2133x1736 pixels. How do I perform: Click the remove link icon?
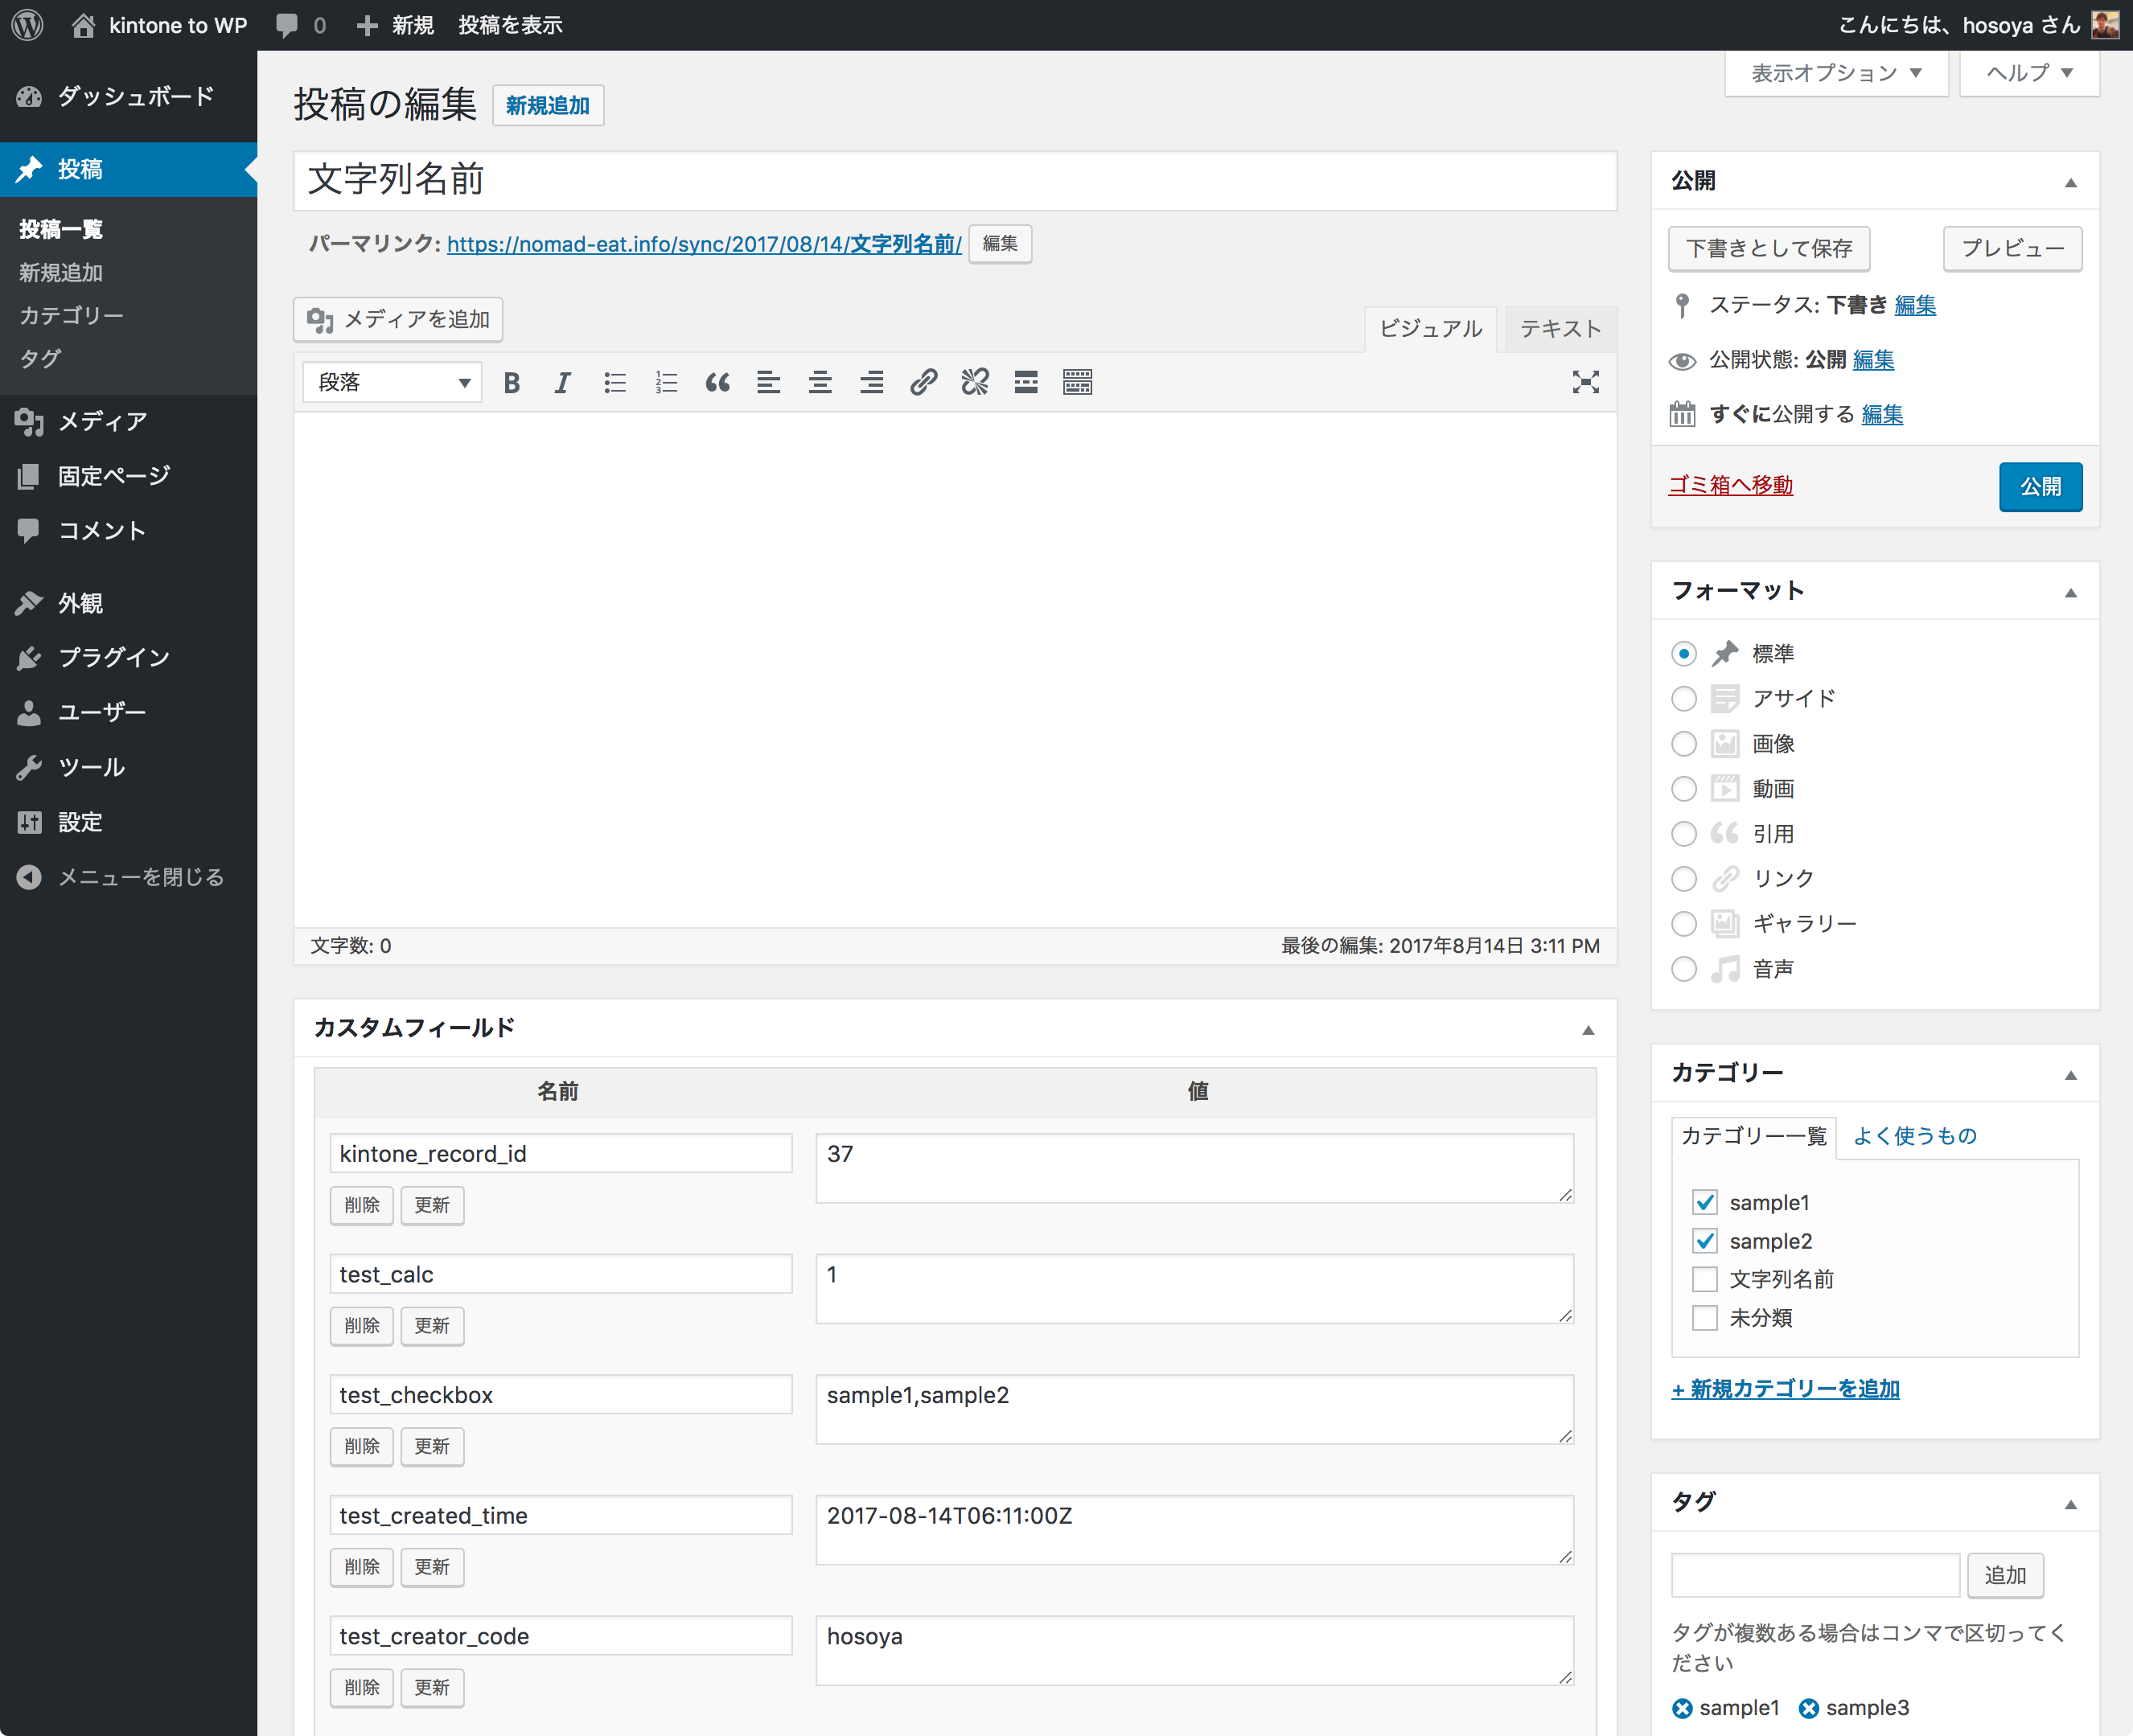tap(975, 382)
